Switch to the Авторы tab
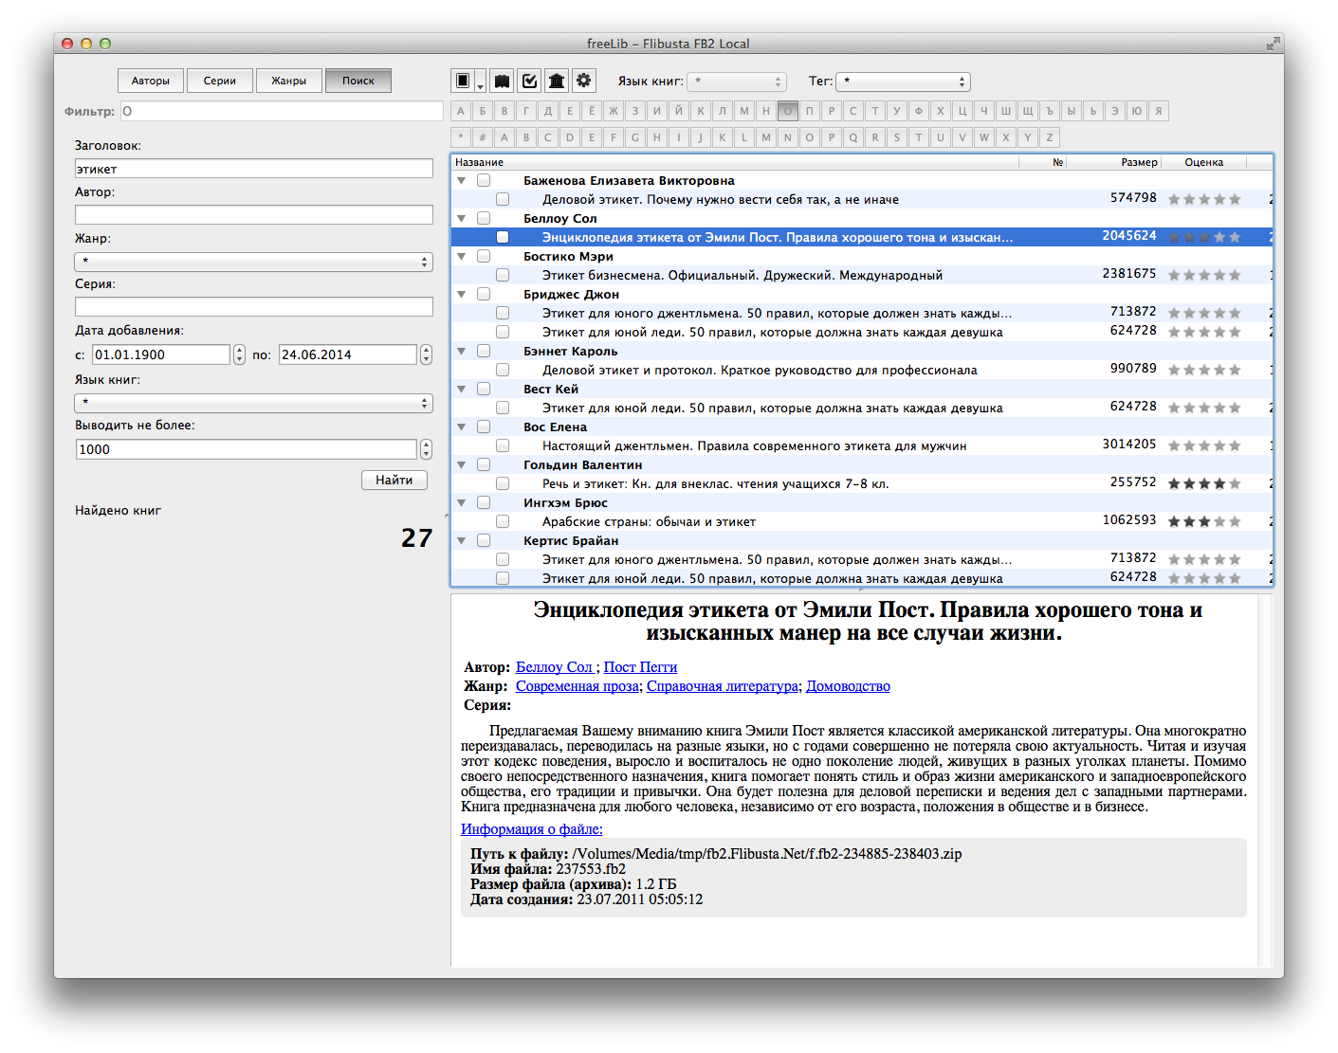The height and width of the screenshot is (1053, 1338). 151,81
